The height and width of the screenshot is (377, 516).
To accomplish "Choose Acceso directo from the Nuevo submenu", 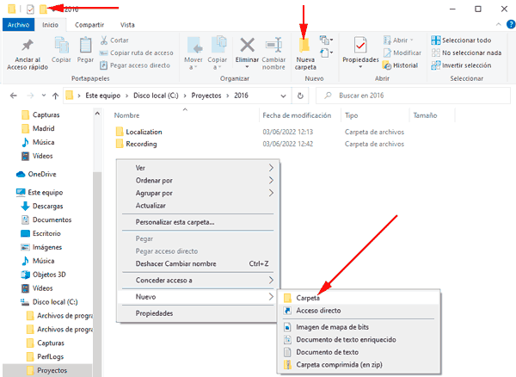I will pos(359,311).
